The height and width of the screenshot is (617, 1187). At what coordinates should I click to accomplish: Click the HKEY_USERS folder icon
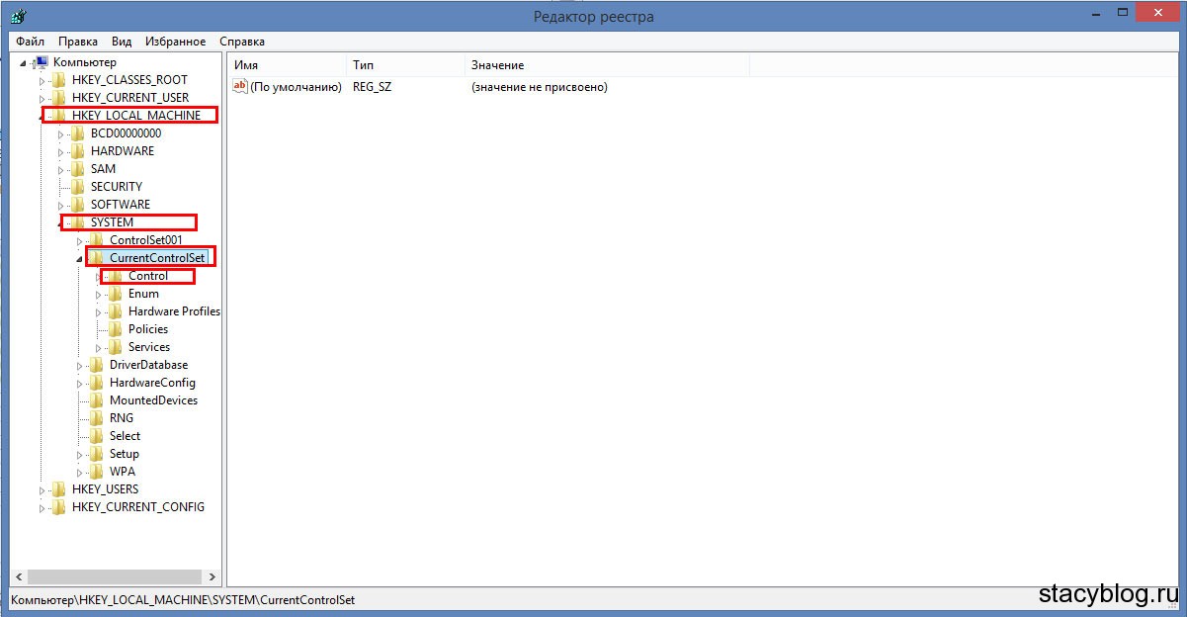click(x=59, y=489)
